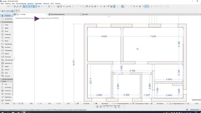This screenshot has height=113, width=201.
Task: Select the Колонна (Column) tool
Action: [x=7, y=38]
